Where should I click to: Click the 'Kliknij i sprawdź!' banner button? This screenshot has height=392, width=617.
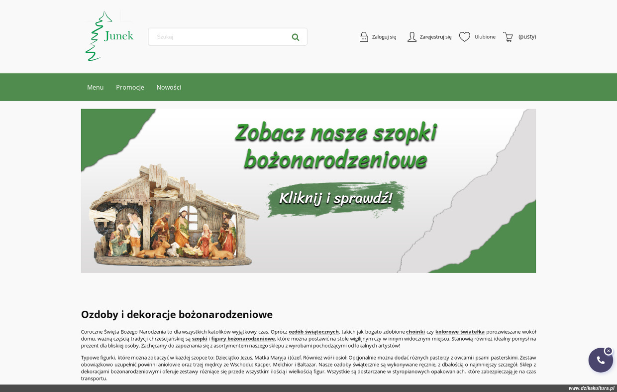pos(336,198)
